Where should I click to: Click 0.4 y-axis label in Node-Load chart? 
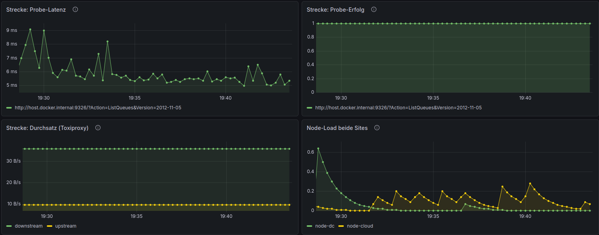click(x=311, y=172)
